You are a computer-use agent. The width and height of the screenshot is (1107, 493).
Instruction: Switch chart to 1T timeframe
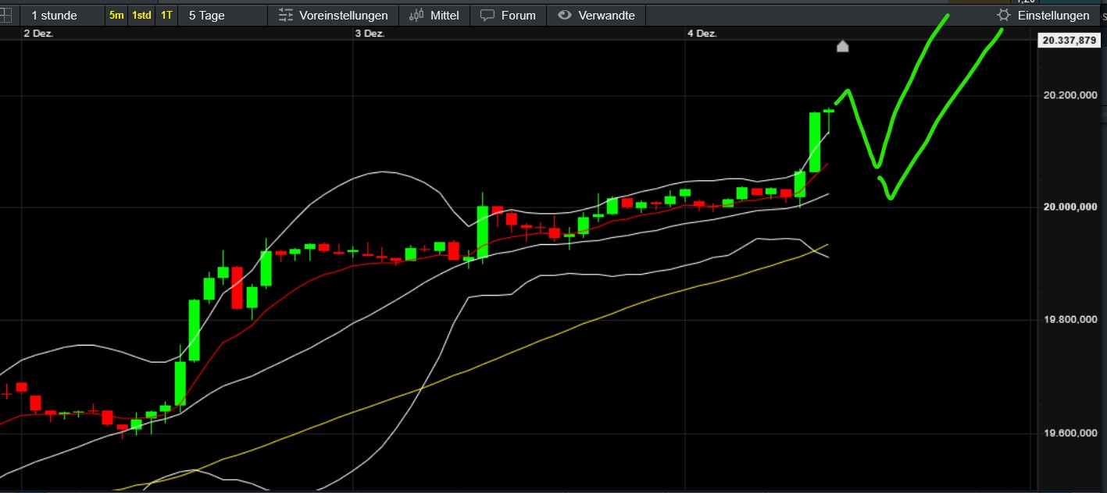165,15
